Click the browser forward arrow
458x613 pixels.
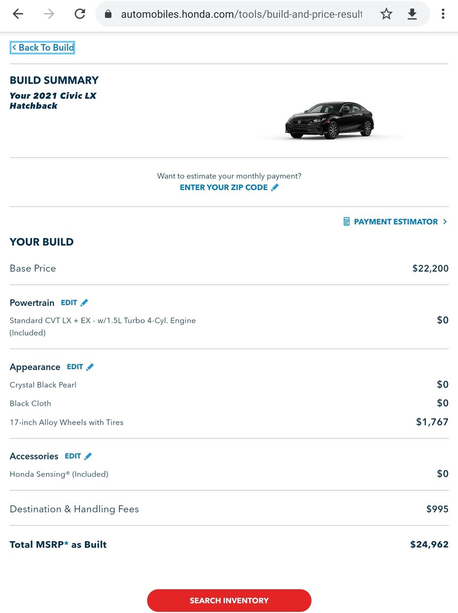pos(49,14)
